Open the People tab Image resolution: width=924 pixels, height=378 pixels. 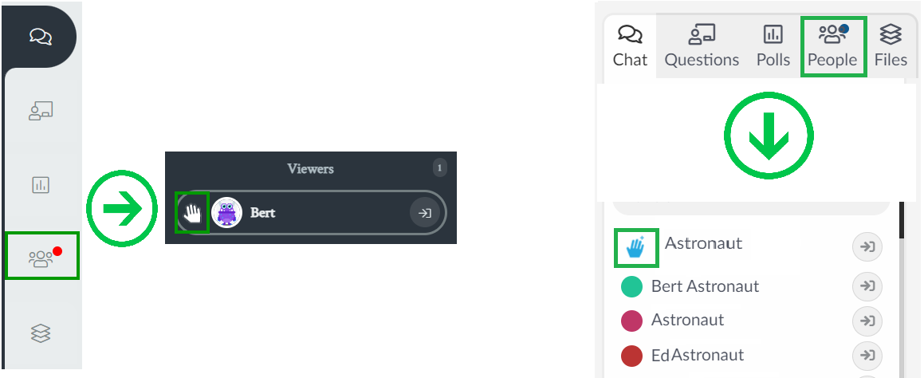coord(832,46)
